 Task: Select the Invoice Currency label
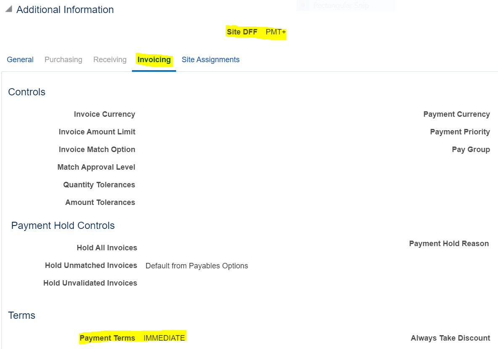click(x=104, y=114)
